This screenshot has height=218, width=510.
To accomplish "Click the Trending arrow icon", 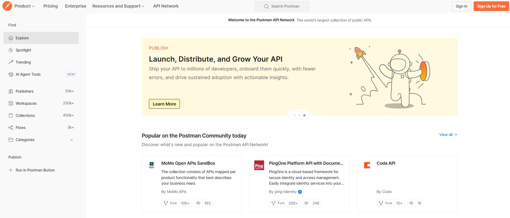I will [x=11, y=62].
